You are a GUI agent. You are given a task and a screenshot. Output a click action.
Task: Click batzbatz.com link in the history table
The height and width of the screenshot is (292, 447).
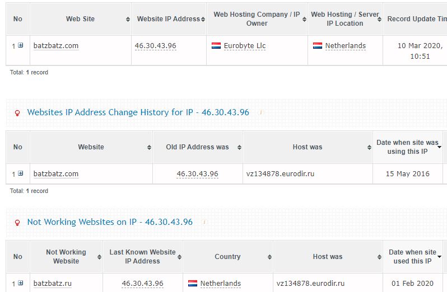(x=56, y=174)
